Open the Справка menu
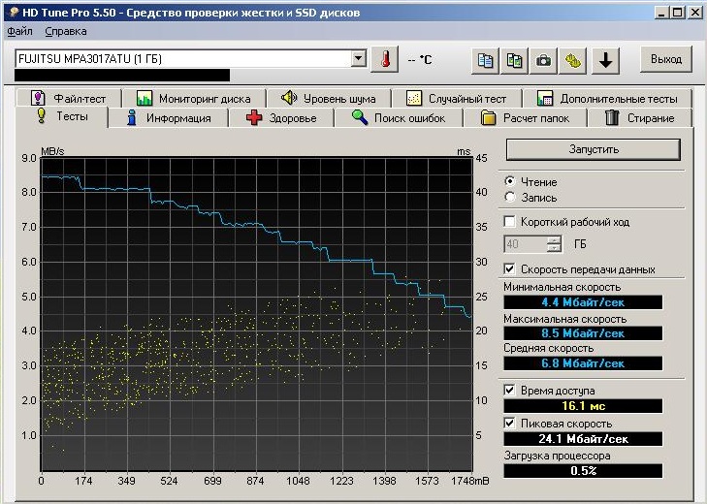Image resolution: width=707 pixels, height=504 pixels. 66,32
